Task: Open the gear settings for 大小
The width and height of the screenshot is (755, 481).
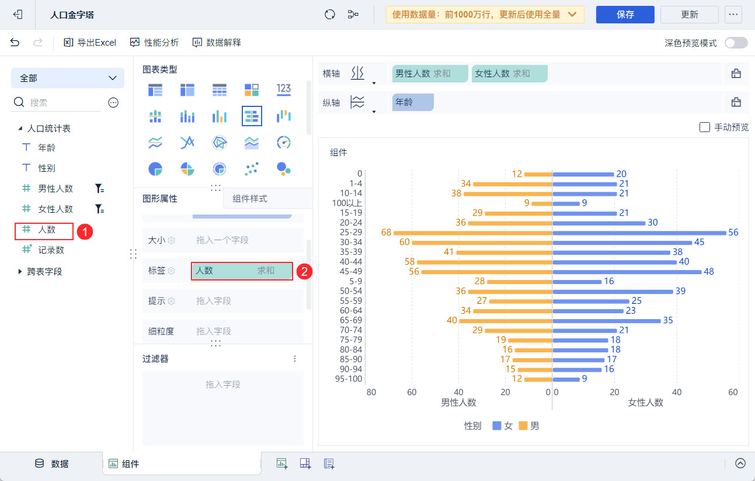Action: pyautogui.click(x=172, y=240)
